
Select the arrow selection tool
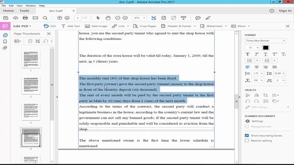click(x=98, y=18)
